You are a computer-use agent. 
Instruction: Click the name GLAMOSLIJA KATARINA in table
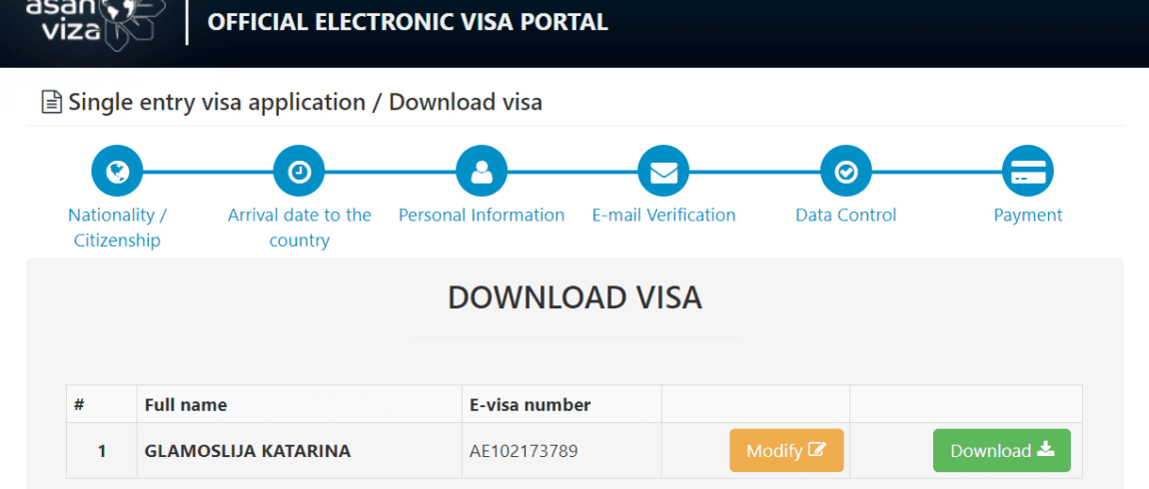click(x=248, y=451)
